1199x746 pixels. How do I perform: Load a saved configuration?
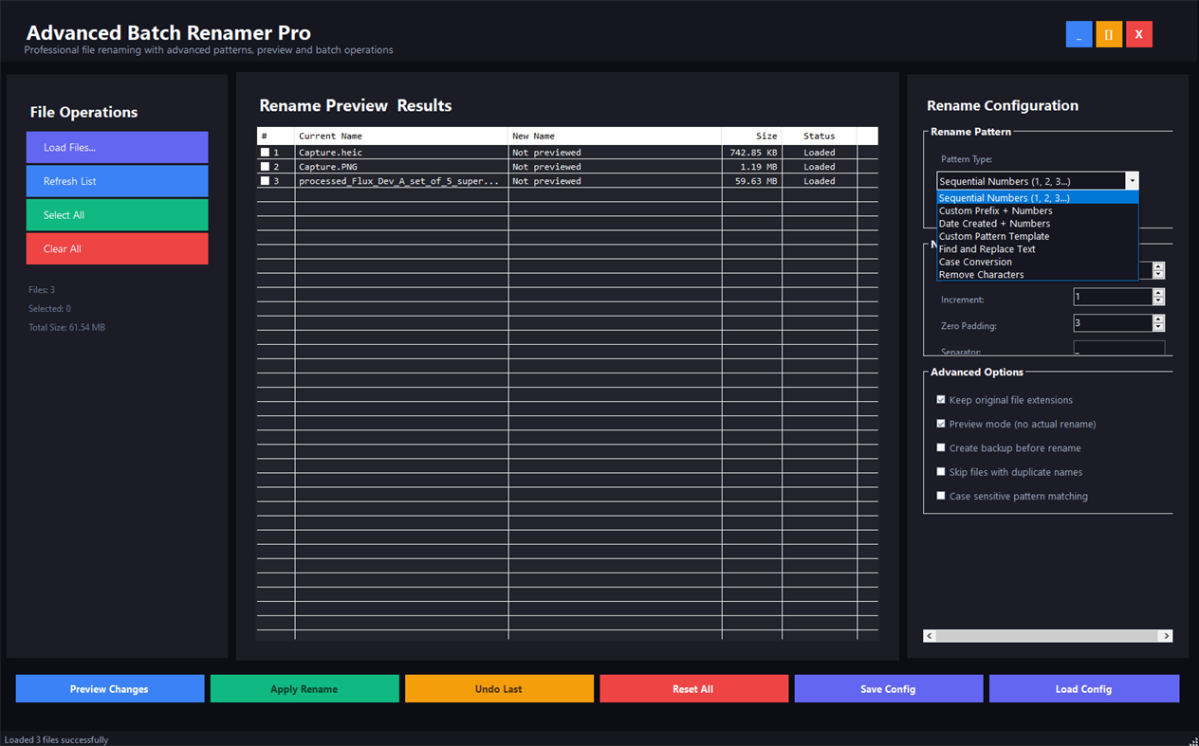[x=1083, y=688]
